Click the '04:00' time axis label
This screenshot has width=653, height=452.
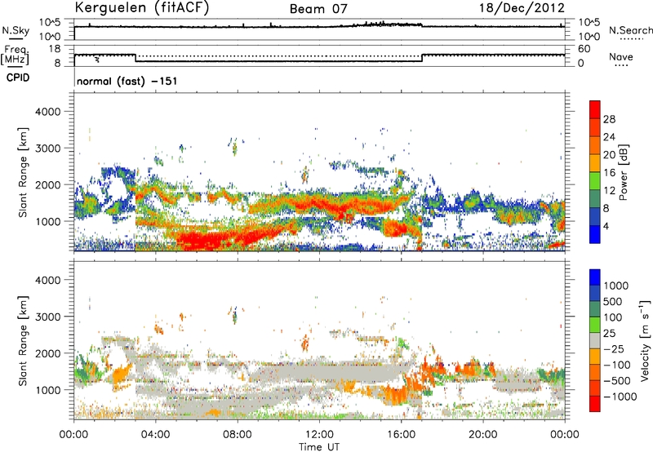coord(155,435)
